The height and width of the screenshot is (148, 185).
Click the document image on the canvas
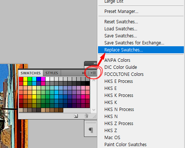(x=14, y=106)
